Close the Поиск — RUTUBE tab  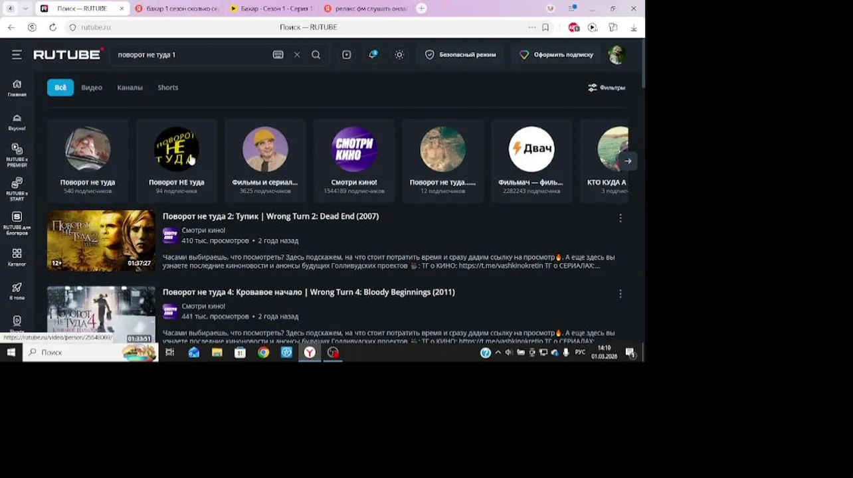(x=122, y=9)
